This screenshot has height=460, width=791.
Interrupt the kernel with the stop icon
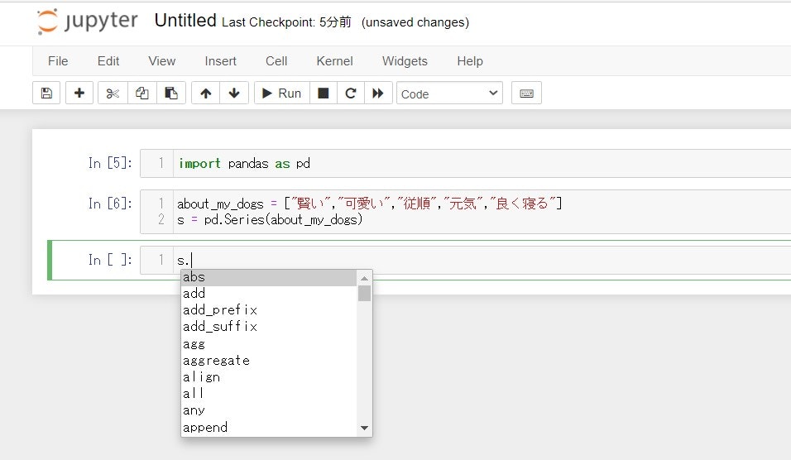[x=324, y=93]
